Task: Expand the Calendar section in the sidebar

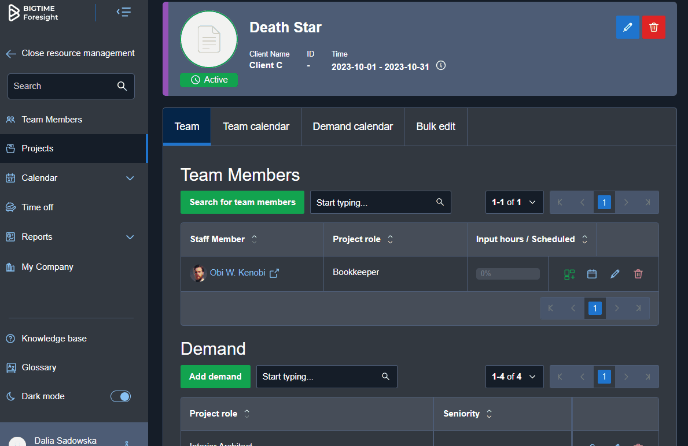Action: 130,178
